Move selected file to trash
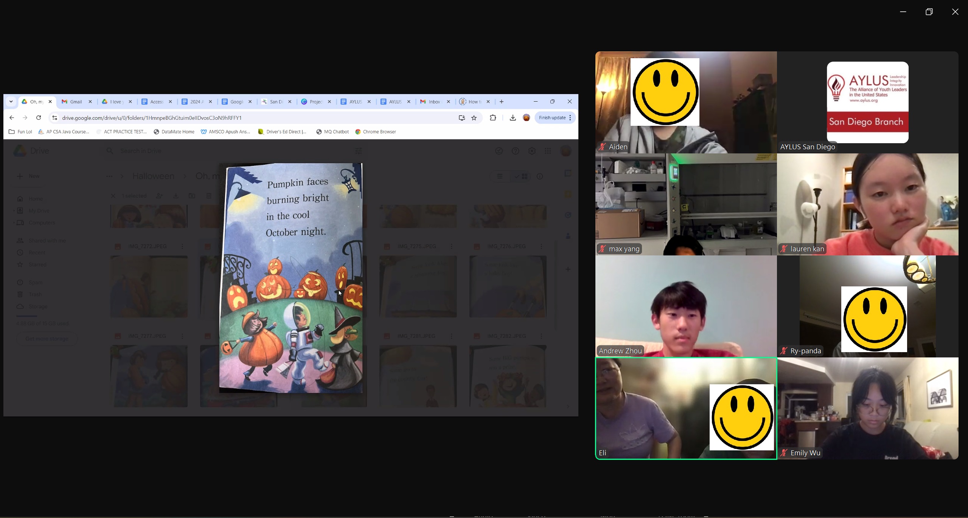Viewport: 968px width, 518px height. (209, 196)
